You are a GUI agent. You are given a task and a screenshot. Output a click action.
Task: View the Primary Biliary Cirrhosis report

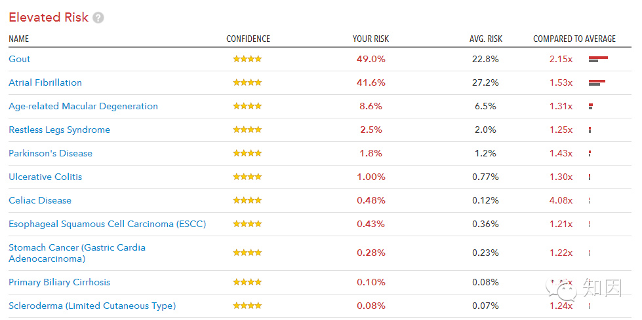tap(59, 282)
